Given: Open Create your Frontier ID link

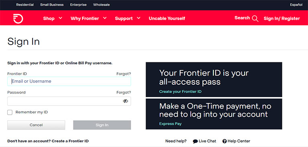Looking at the screenshot, I should 180,91.
